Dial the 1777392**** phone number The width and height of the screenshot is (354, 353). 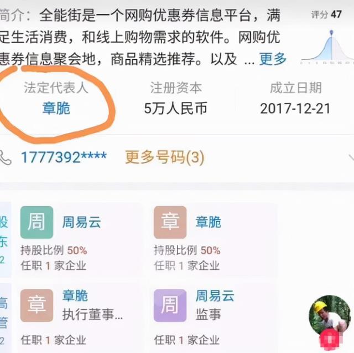tap(64, 157)
